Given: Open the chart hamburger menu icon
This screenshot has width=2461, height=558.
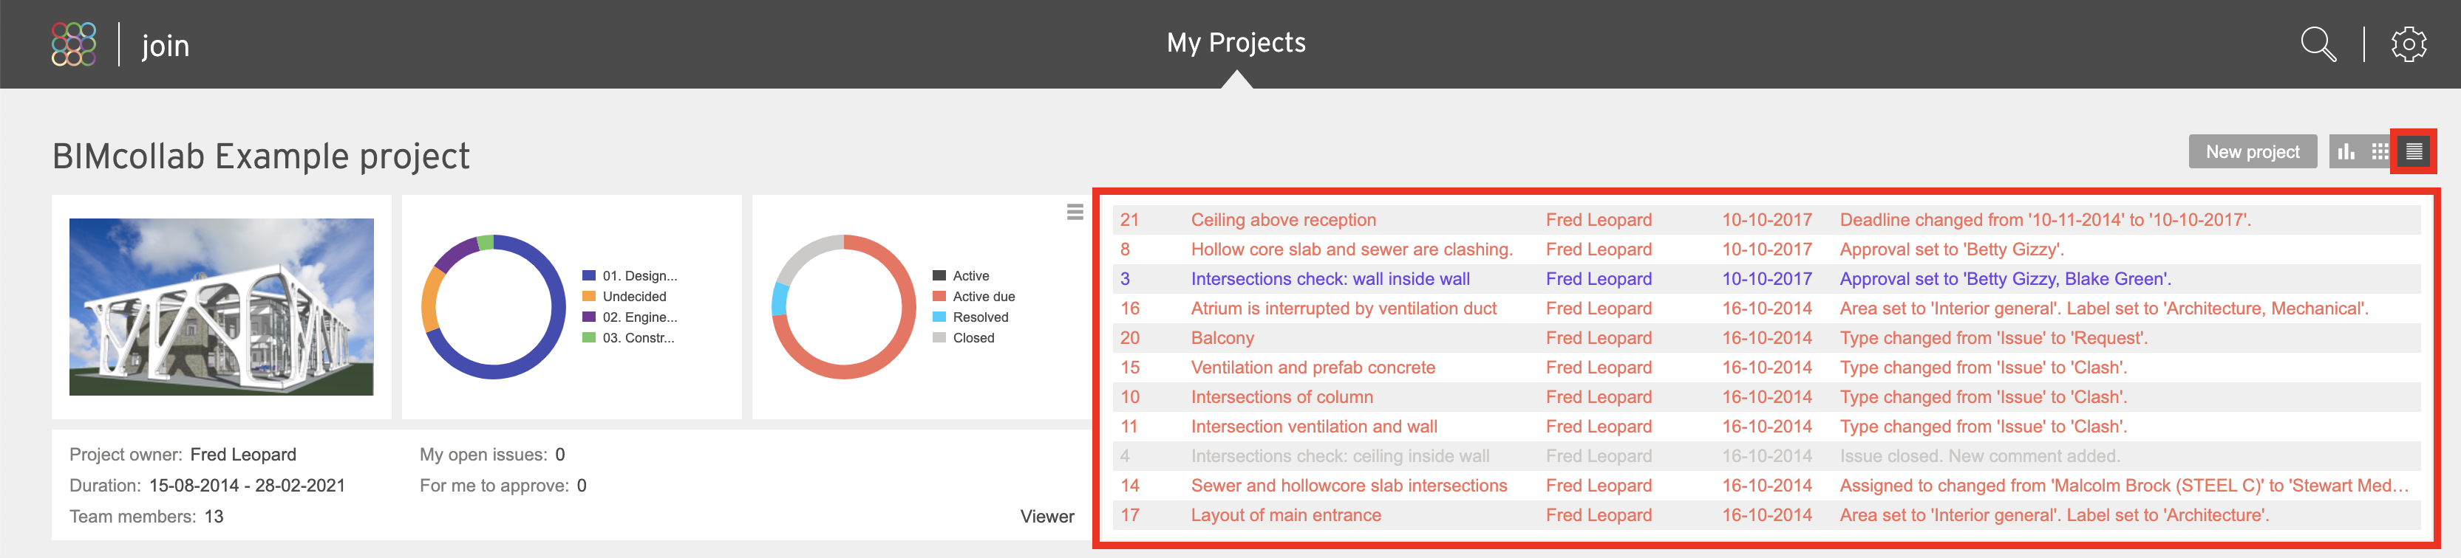Looking at the screenshot, I should (1075, 212).
